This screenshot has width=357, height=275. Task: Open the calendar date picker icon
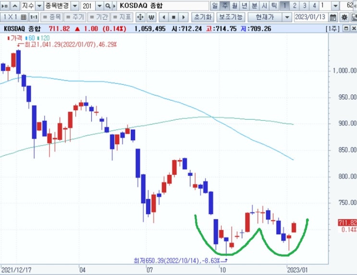coord(333,17)
